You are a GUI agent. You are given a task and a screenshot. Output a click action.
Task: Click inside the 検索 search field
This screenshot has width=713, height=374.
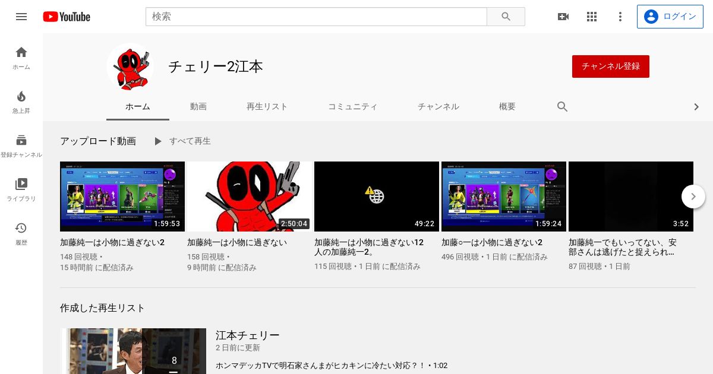(316, 17)
